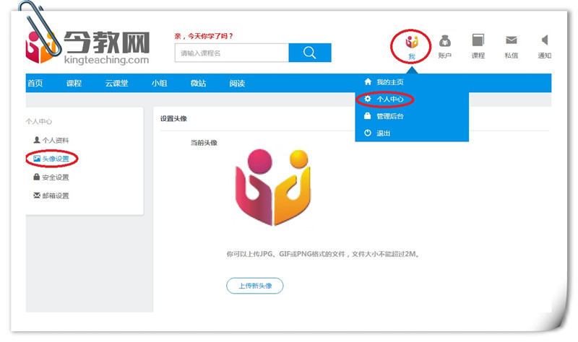The image size is (578, 342).
Task: Click the current avatar image
Action: 273,187
